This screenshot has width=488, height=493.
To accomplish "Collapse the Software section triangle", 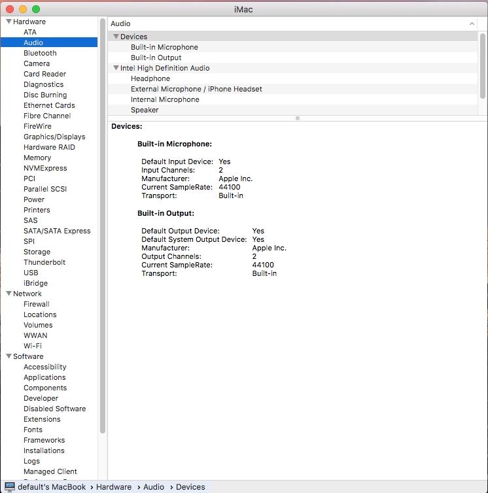I will click(9, 356).
